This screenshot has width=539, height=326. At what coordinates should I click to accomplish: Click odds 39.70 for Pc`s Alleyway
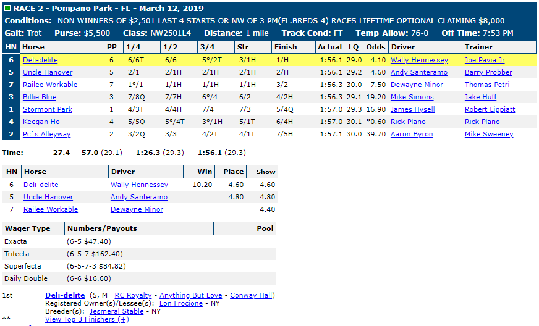coord(376,134)
